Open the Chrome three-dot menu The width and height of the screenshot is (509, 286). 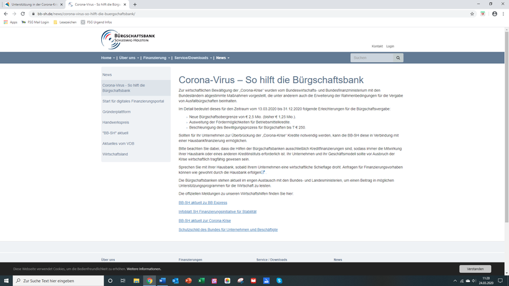[x=503, y=14]
